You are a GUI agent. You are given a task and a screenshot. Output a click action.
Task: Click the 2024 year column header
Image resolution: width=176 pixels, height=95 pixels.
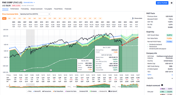pyautogui.click(x=120, y=22)
